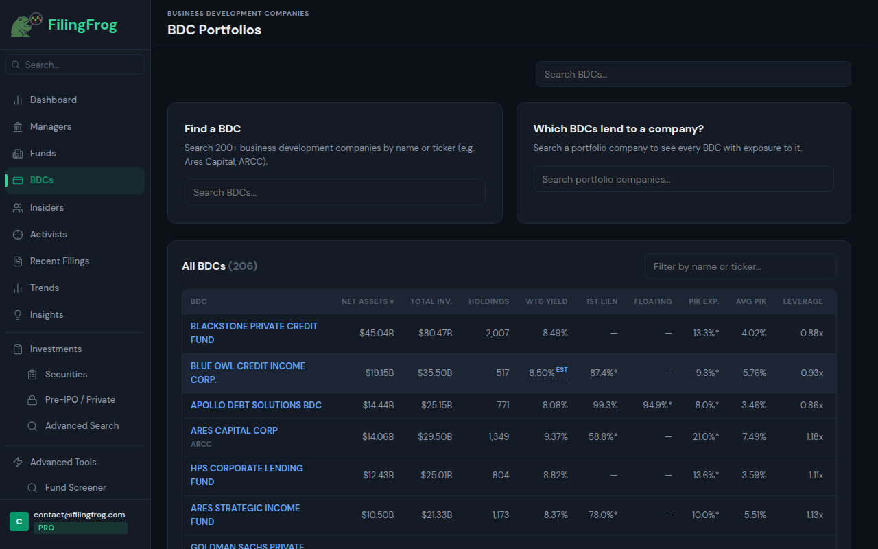Click the 21.0%* PIK exposure value
Viewport: 878px width, 549px height.
tap(706, 437)
